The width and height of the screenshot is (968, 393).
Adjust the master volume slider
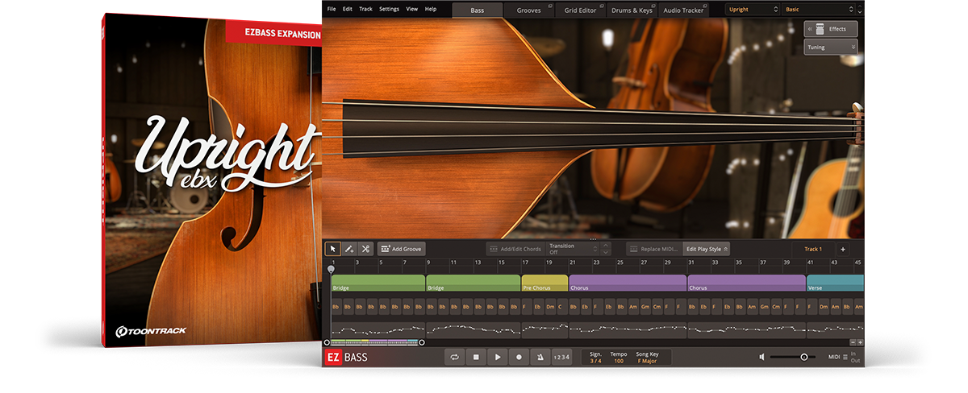[803, 357]
